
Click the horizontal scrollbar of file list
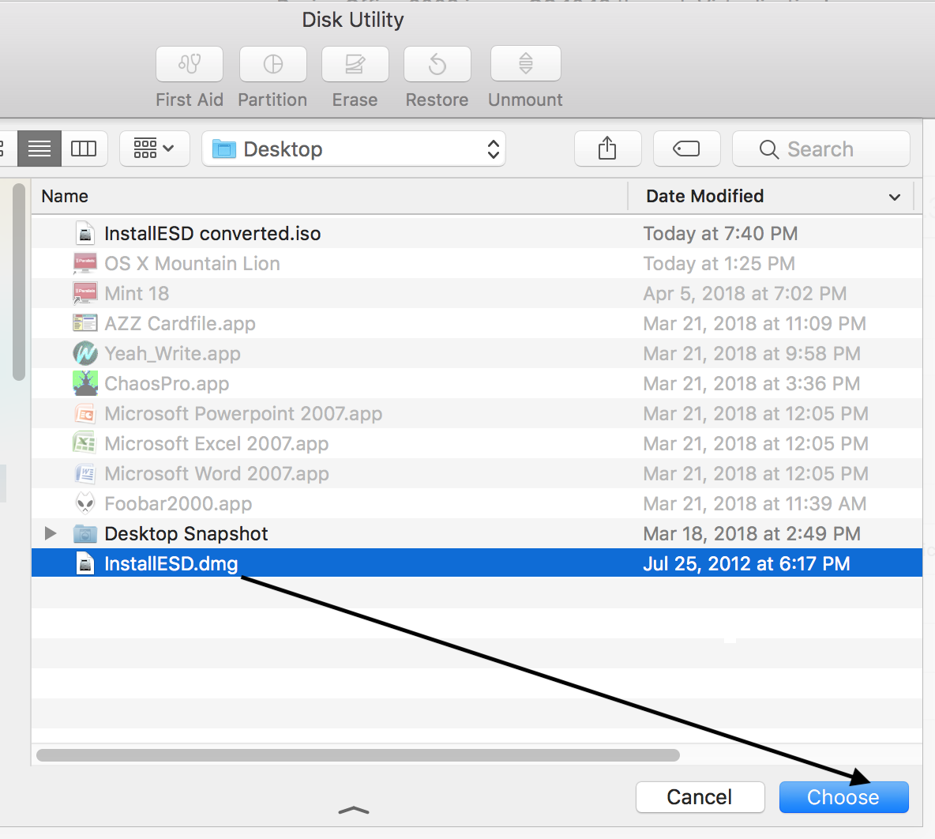point(358,755)
